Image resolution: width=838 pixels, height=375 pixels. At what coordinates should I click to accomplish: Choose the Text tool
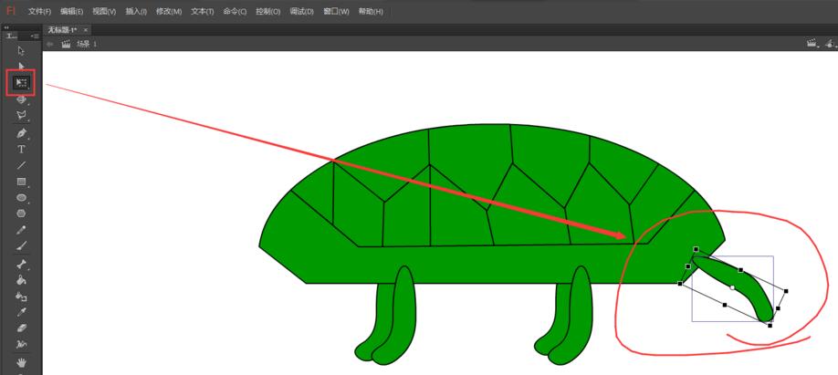pos(21,149)
